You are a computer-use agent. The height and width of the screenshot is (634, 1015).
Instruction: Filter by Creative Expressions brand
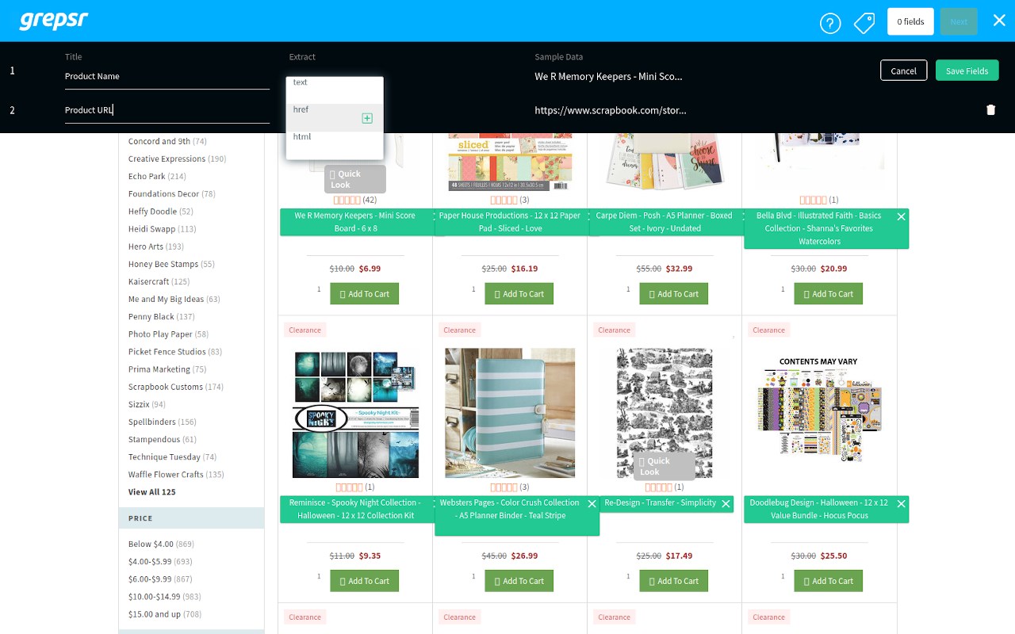[x=177, y=159]
